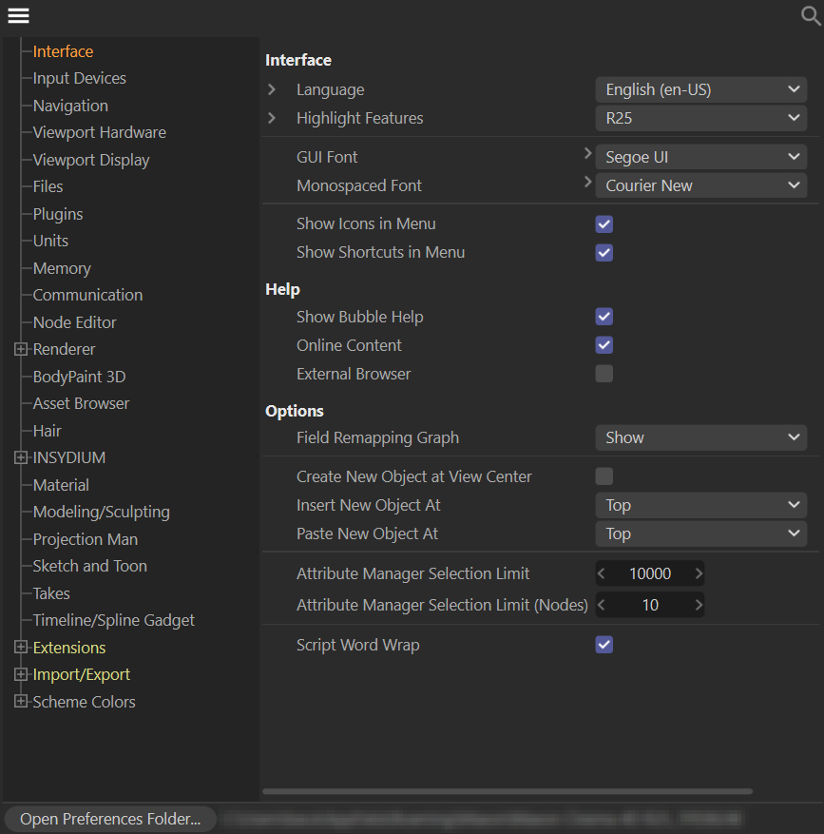
Task: Expand the Extensions plus icon
Action: click(21, 648)
